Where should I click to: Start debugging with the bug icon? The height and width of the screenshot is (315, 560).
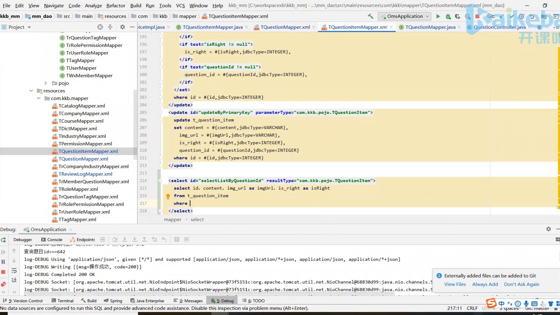[448, 16]
